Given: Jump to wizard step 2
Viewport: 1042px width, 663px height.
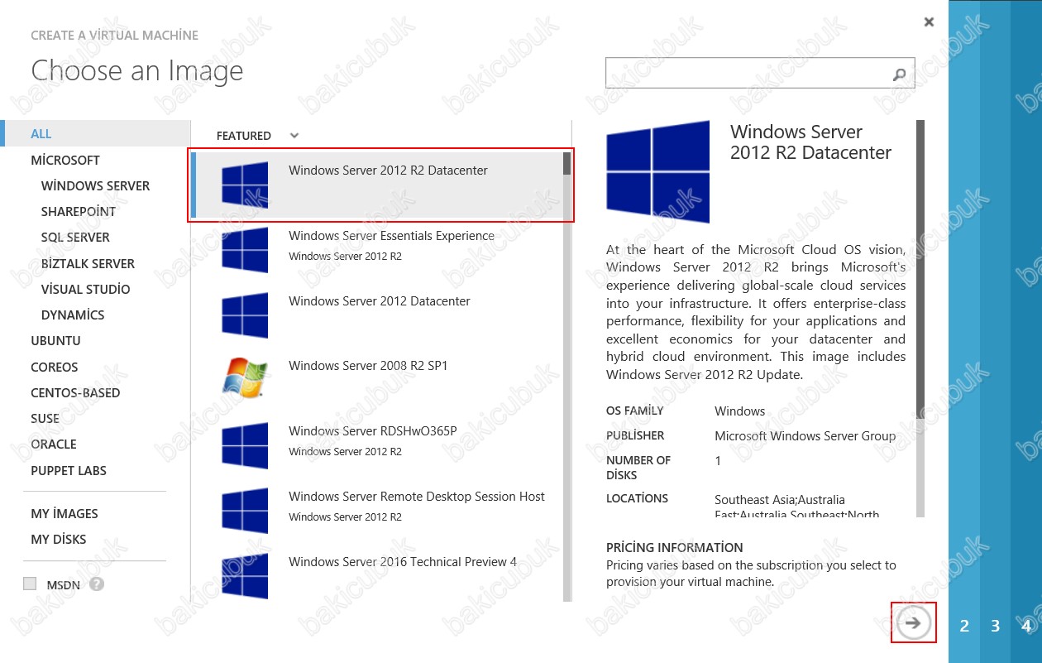Looking at the screenshot, I should tap(964, 626).
